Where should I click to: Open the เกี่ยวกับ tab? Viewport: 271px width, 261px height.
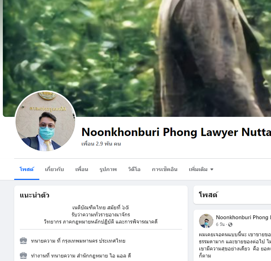point(55,169)
